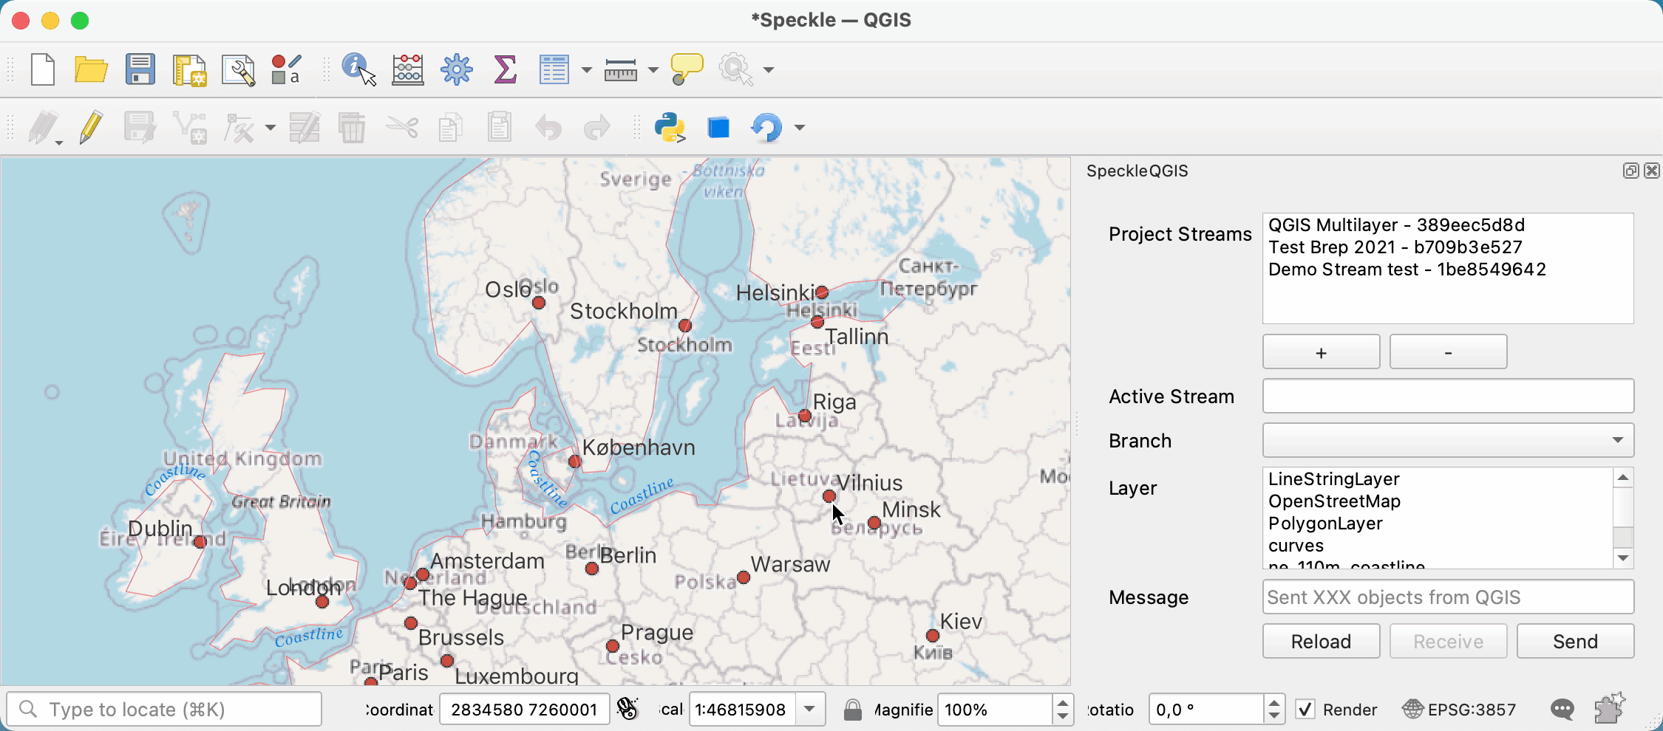Click the Send button
The width and height of the screenshot is (1663, 731).
[x=1575, y=641]
